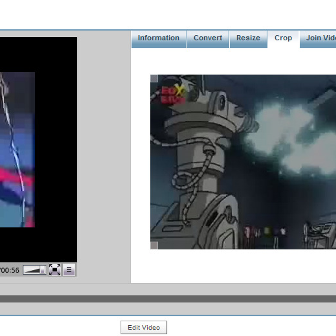Adjust the player volume slider
The height and width of the screenshot is (336, 336).
tap(34, 270)
